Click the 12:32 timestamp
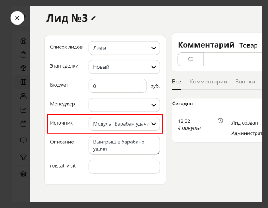Screen dimensions: 268x208 pyautogui.click(x=184, y=121)
